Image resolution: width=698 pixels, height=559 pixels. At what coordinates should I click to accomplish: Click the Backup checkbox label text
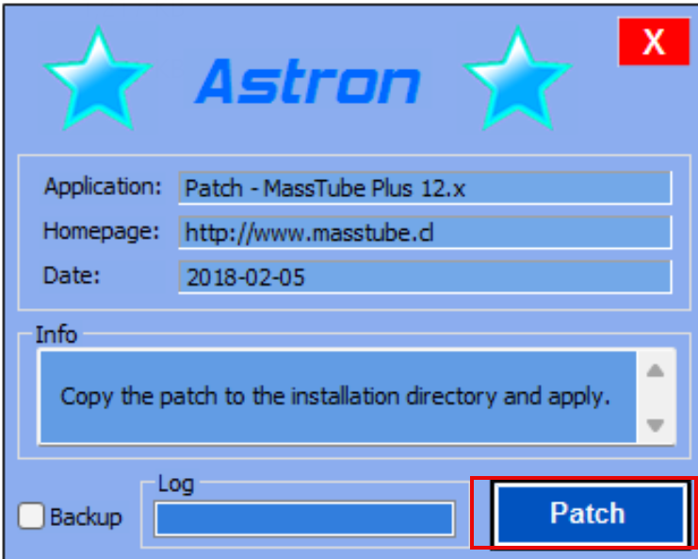point(86,518)
